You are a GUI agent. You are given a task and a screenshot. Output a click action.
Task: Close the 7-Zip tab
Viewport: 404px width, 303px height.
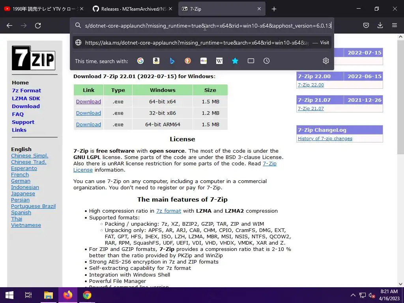click(x=259, y=9)
